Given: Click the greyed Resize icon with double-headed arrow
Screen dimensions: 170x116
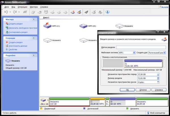Looking at the screenshot, I should [46, 12].
